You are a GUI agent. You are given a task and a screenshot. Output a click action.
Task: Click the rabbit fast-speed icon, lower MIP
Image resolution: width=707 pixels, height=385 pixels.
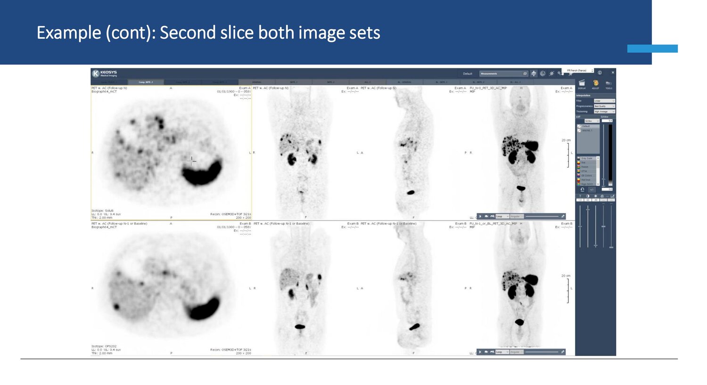coord(492,352)
